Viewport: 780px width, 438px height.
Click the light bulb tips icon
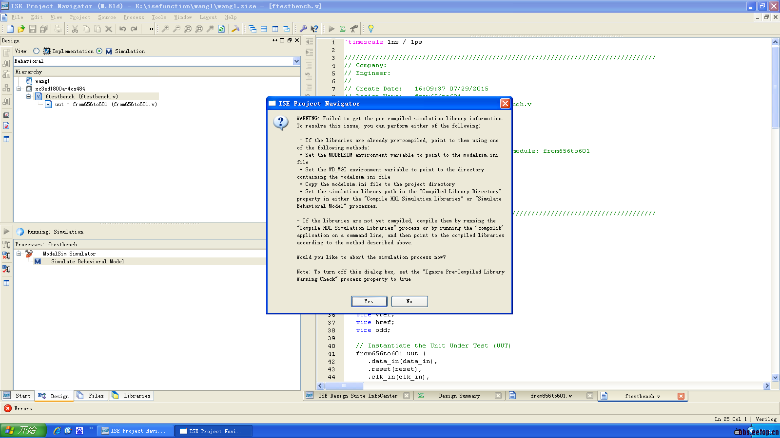(370, 29)
